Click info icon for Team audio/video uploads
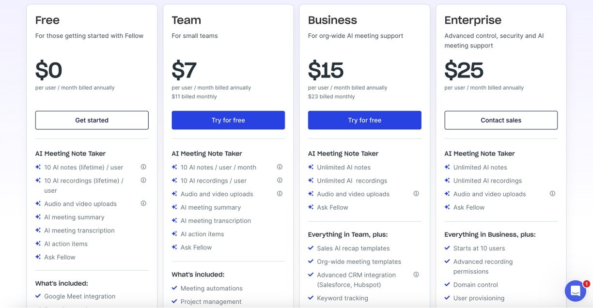 (280, 194)
